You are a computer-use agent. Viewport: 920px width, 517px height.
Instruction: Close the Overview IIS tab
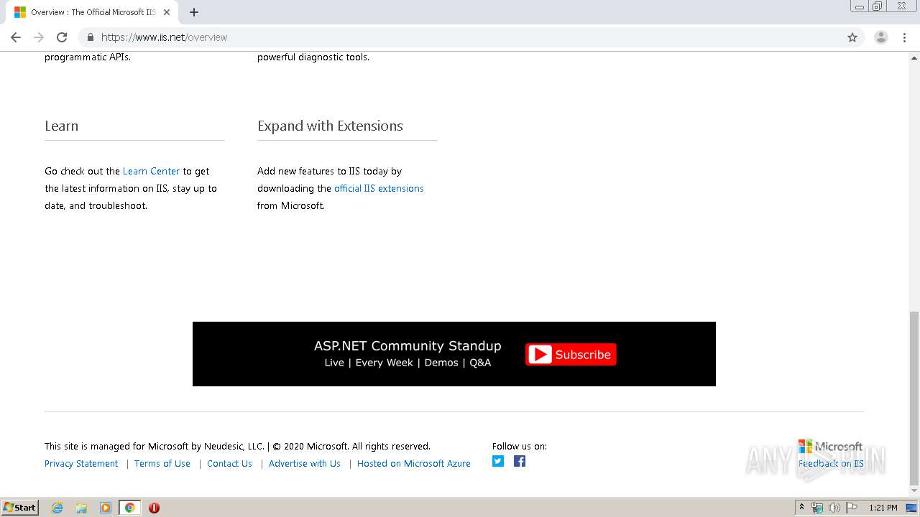tap(167, 12)
